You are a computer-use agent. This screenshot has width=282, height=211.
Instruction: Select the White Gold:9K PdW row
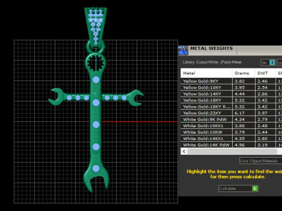pos(231,120)
